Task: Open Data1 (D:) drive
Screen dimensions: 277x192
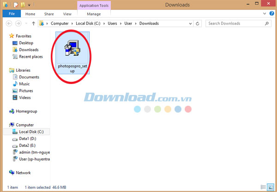Action: tap(28, 138)
